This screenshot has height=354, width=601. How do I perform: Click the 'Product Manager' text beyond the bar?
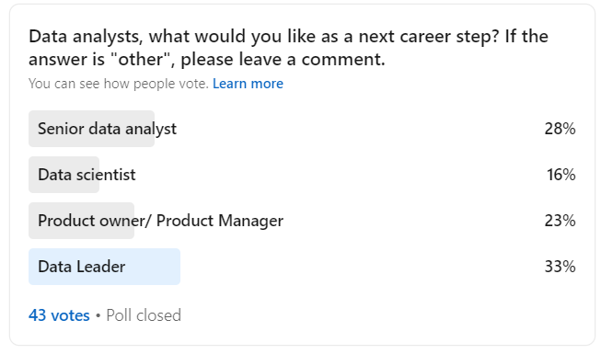[x=220, y=221]
